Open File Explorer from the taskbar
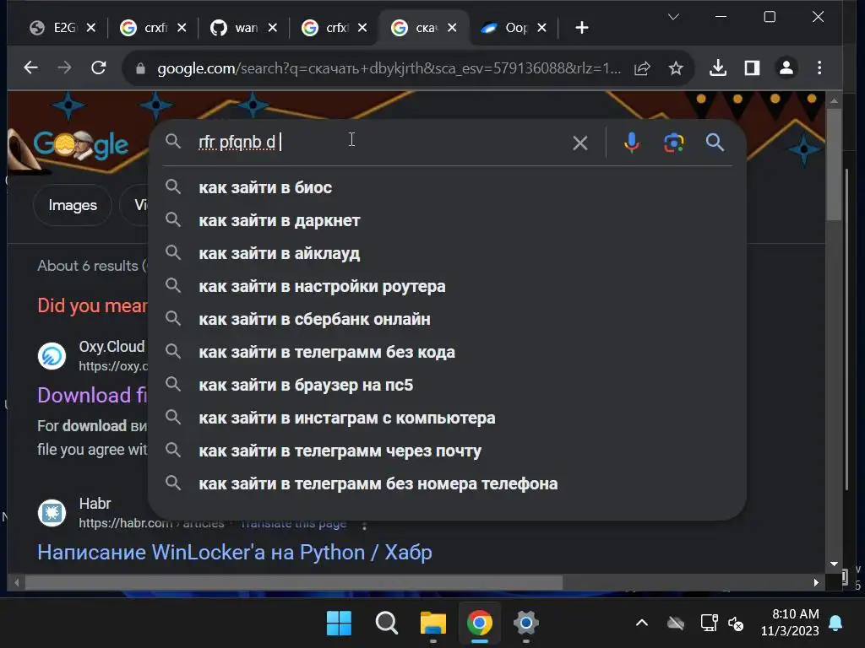 (x=433, y=624)
